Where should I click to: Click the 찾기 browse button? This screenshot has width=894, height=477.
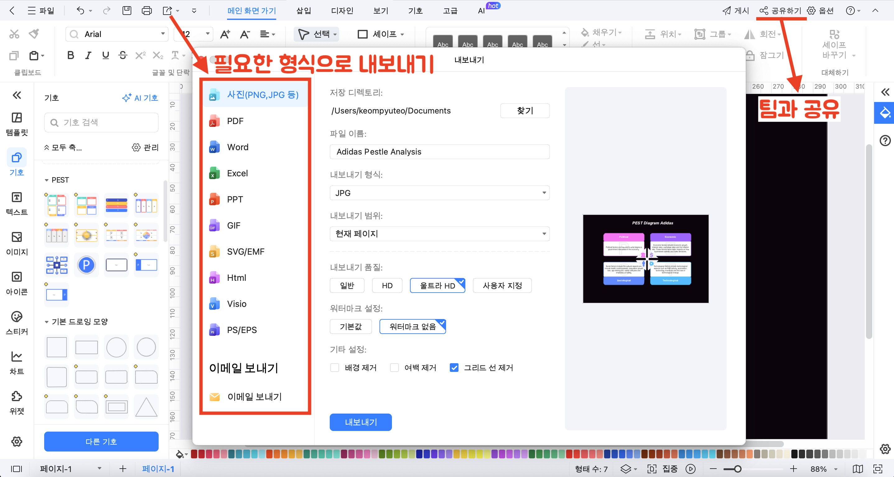pos(525,110)
